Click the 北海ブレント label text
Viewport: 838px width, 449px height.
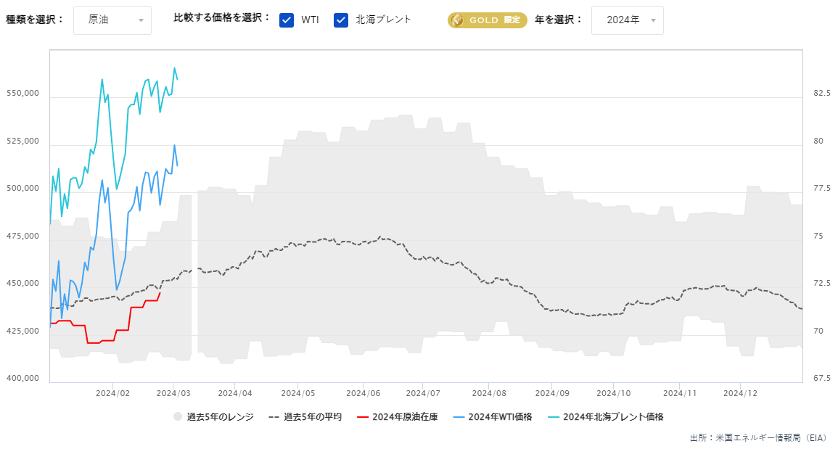tap(383, 20)
